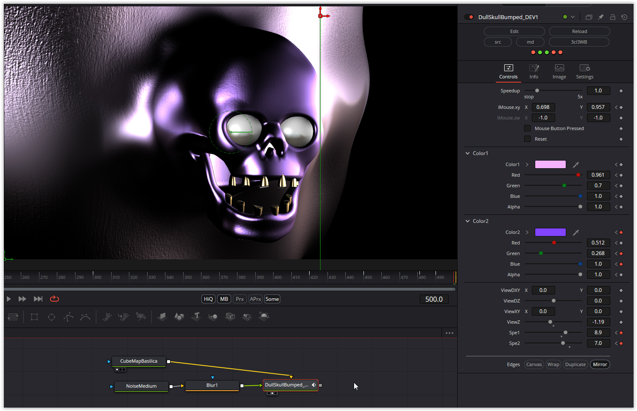Click the reset-to-defaults icon in inspector header
Viewport: 637px width, 411px height.
[x=624, y=17]
